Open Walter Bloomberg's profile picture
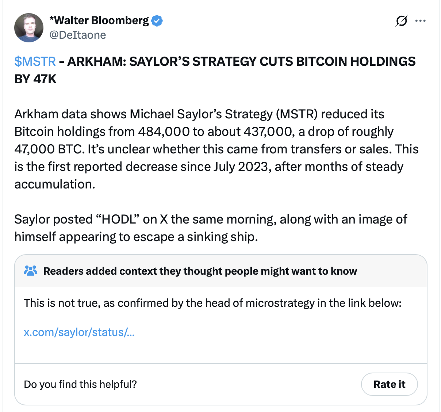 (x=28, y=28)
